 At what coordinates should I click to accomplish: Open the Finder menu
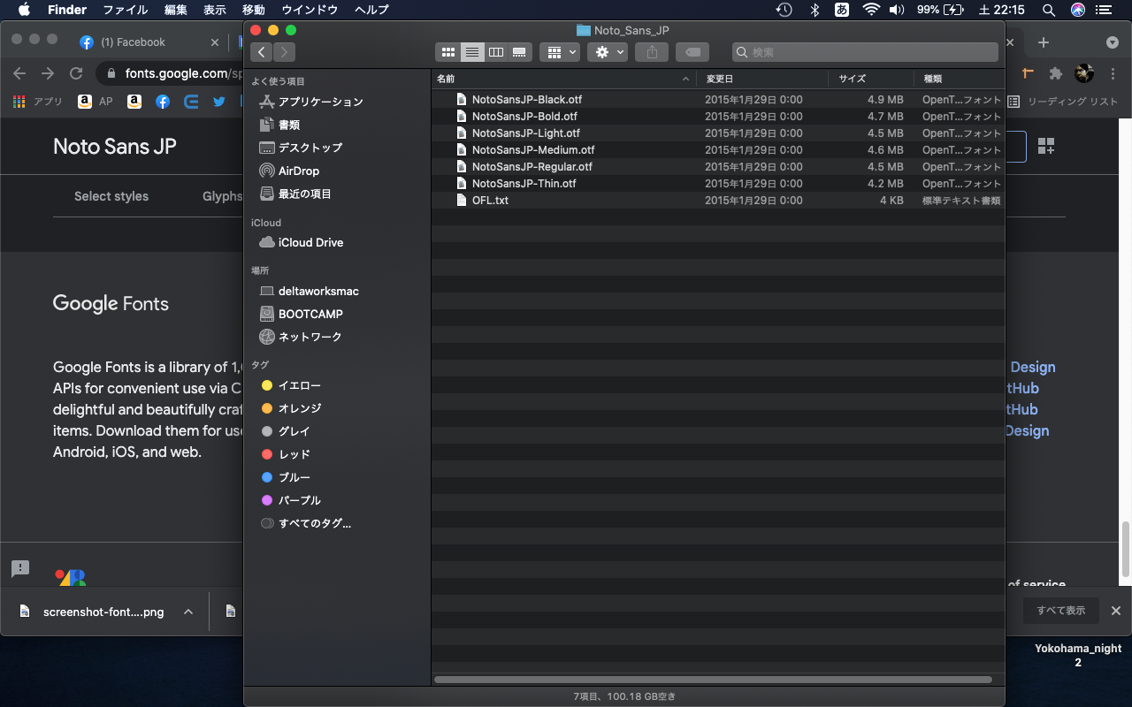[67, 10]
